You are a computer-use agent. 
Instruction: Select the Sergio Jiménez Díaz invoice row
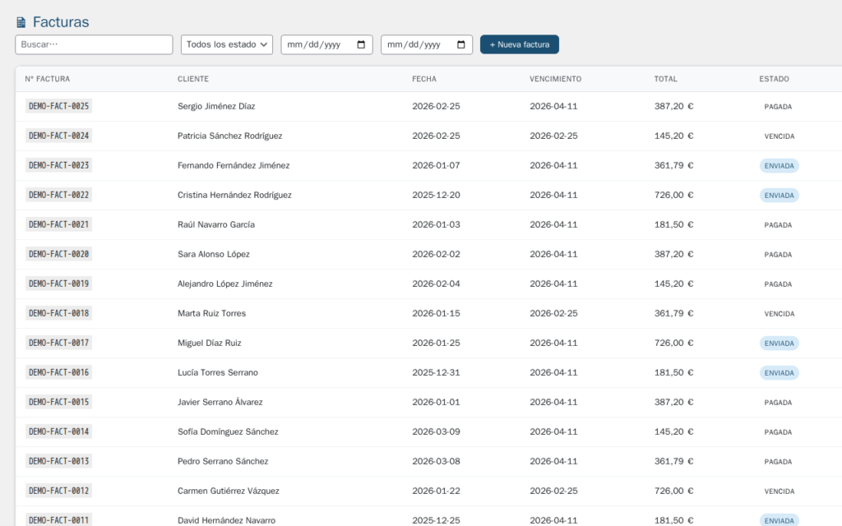point(329,105)
